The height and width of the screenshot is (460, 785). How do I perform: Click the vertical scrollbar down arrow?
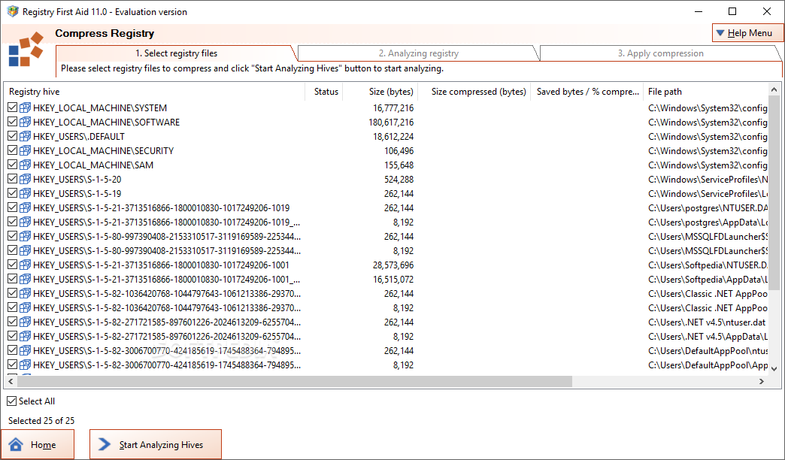click(774, 369)
